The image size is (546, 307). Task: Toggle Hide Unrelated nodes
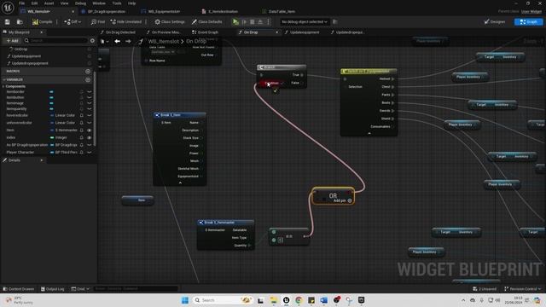[126, 22]
